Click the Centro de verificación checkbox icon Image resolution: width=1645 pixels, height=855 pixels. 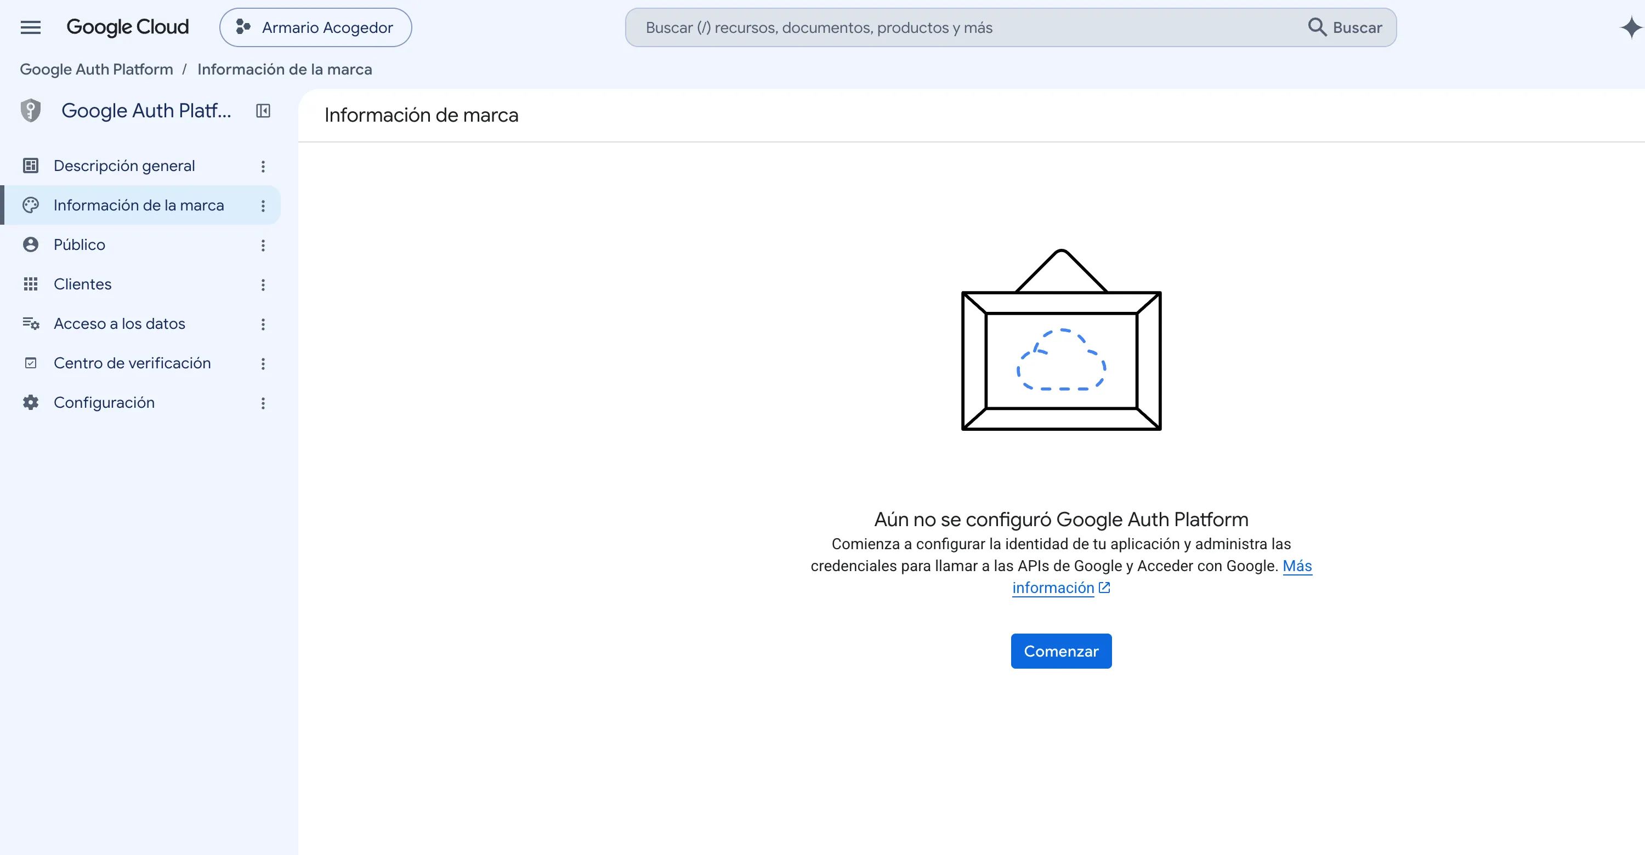pos(31,363)
